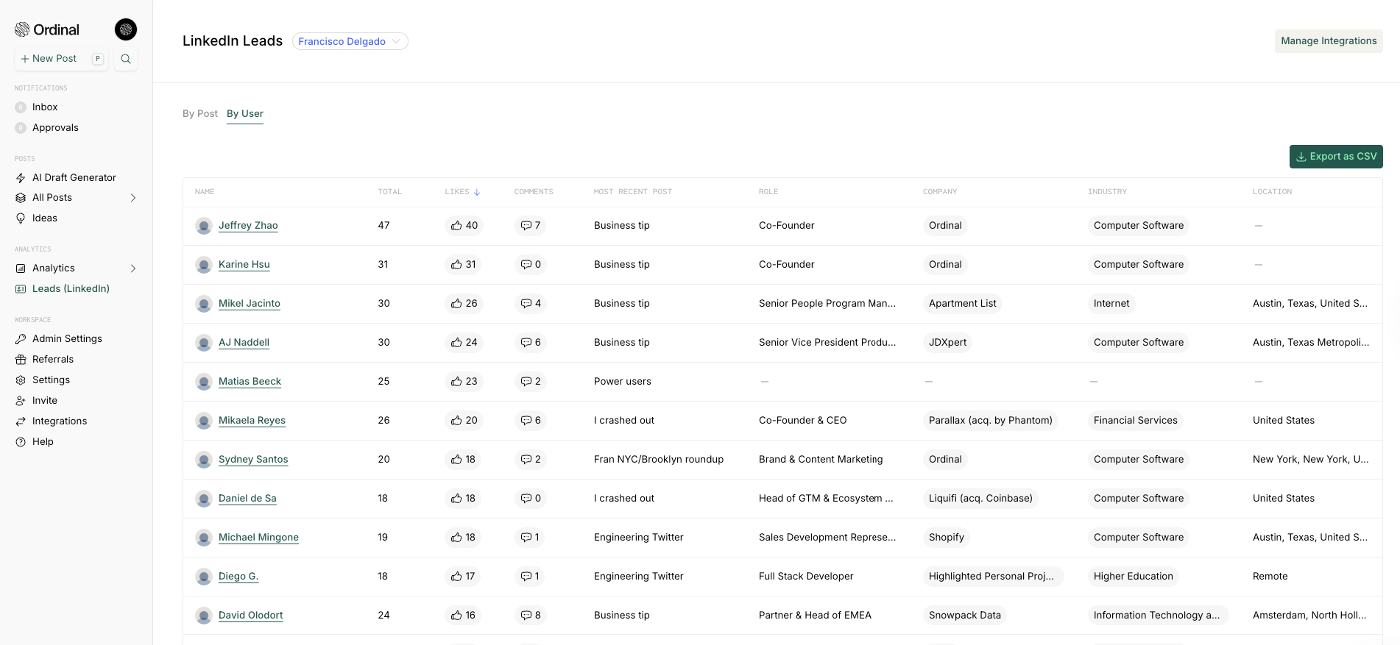Click the Snowpack Data company tag

[964, 616]
